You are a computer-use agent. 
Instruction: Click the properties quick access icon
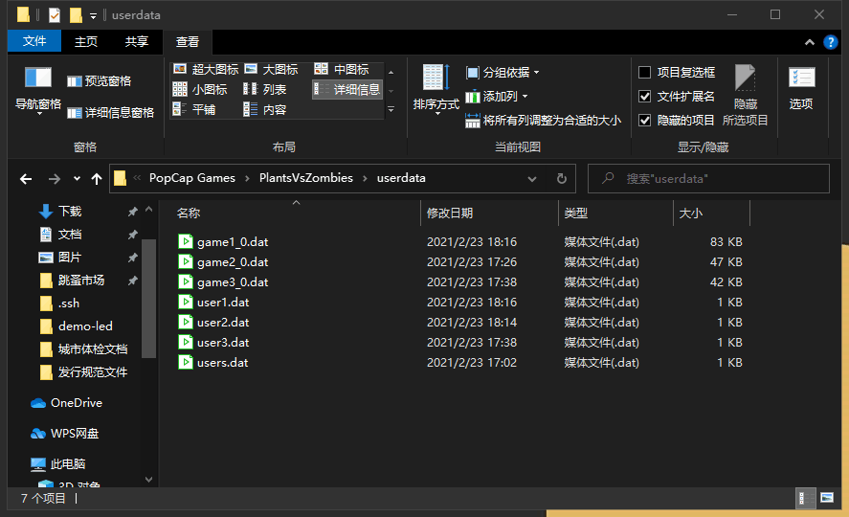click(55, 15)
